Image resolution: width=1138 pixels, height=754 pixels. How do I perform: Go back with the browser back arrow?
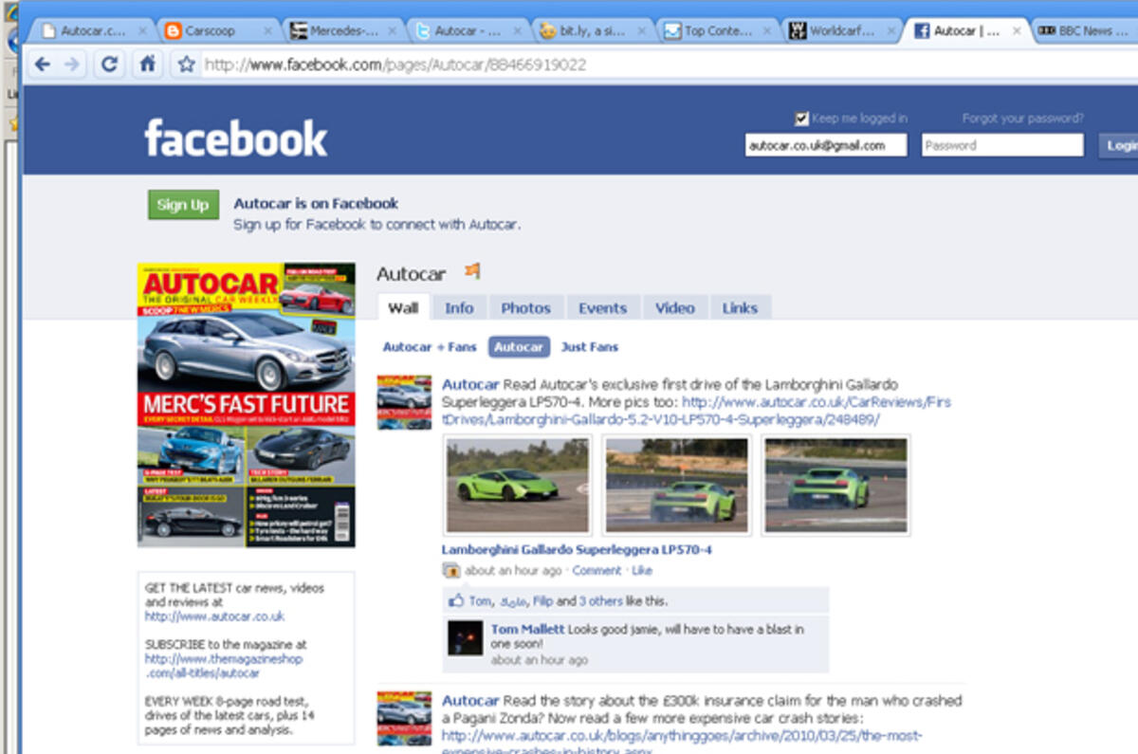point(43,64)
